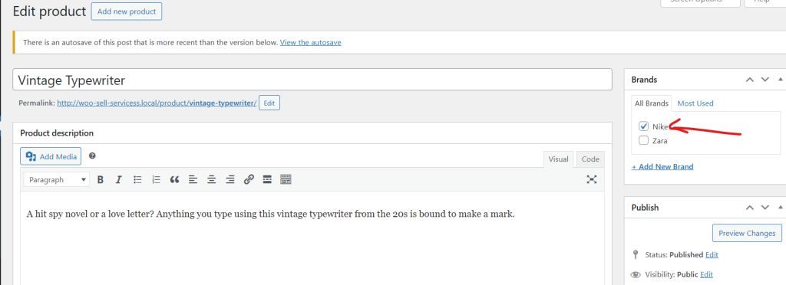786x285 pixels.
Task: Click the Add new product button
Action: (x=127, y=11)
